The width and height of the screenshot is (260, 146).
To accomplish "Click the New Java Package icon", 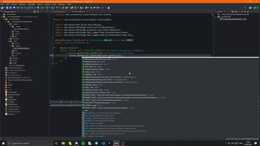I will coord(63,8).
